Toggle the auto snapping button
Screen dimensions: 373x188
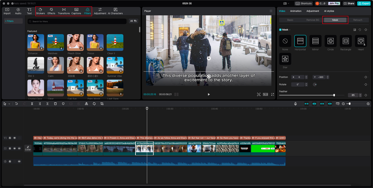(x=314, y=104)
